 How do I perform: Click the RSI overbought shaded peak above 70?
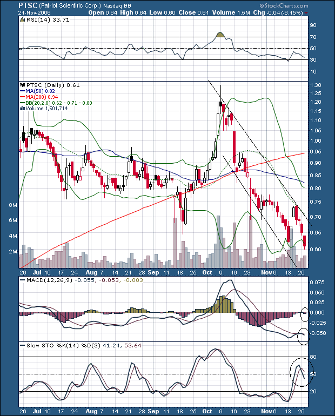click(220, 35)
